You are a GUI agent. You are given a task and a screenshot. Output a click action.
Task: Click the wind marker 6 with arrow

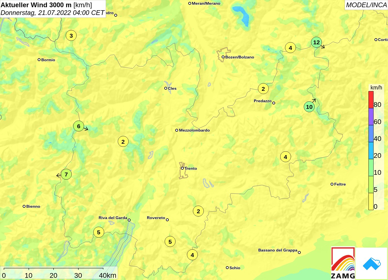(x=79, y=126)
